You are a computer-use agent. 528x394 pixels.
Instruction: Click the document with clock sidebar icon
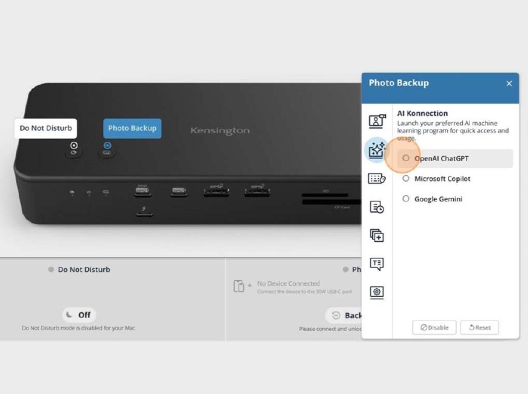377,207
